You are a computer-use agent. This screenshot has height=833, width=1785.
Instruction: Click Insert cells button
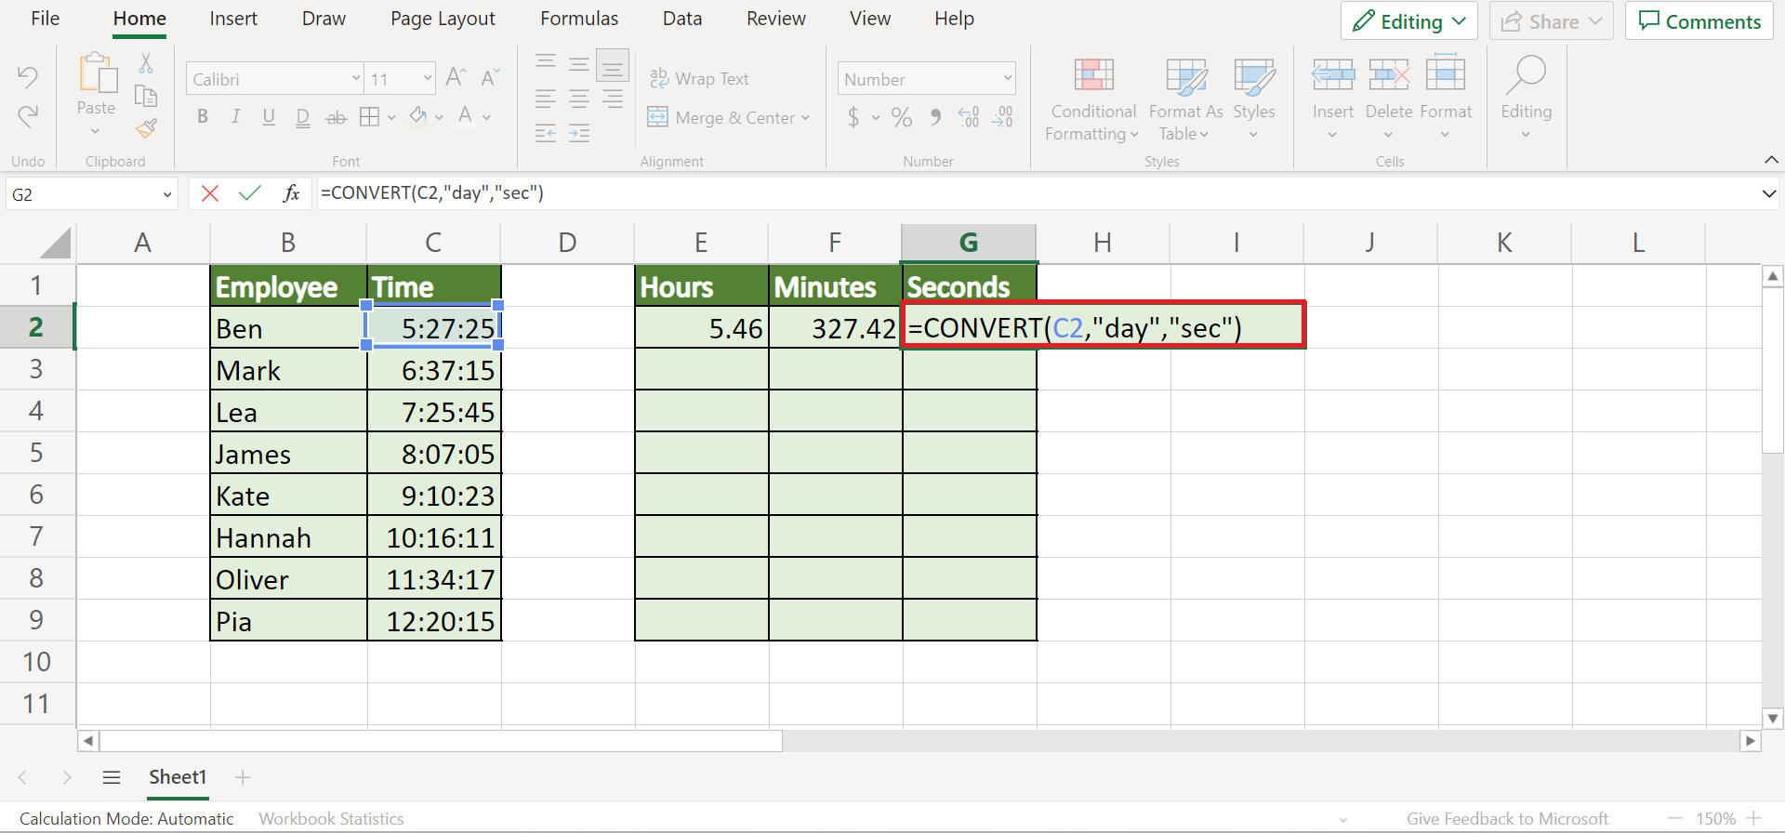click(x=1332, y=99)
